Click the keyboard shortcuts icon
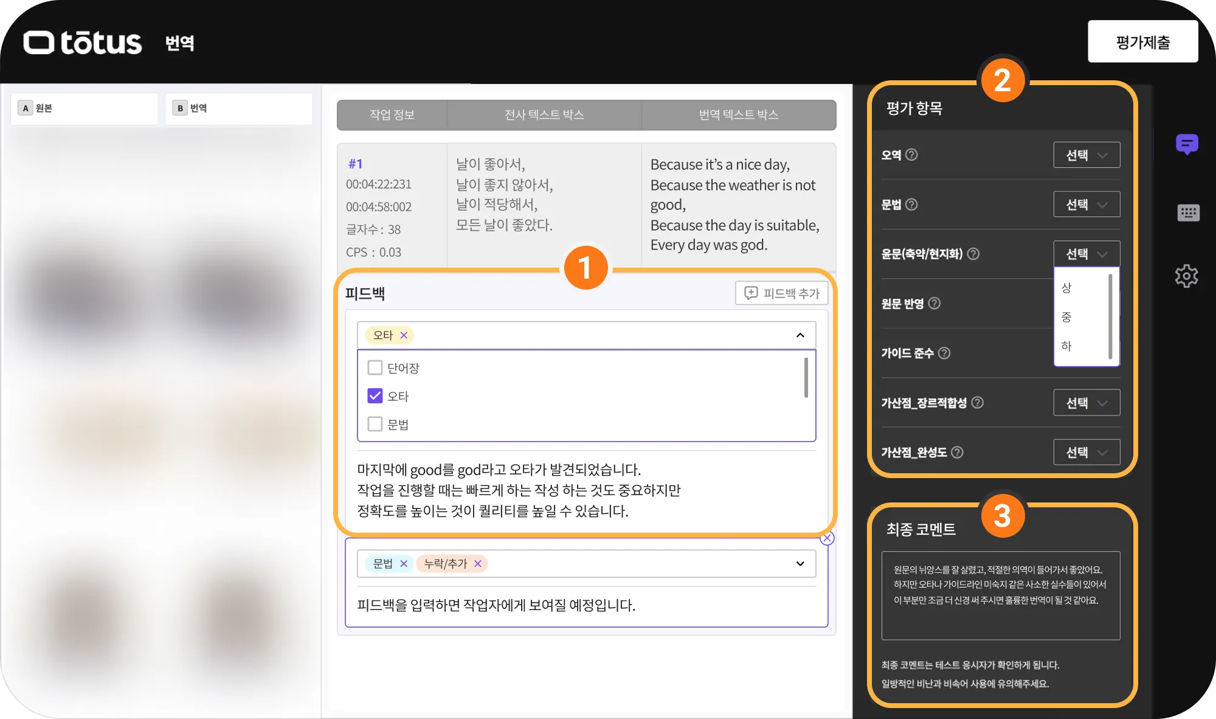Screen dimensions: 1216x719 click(1188, 213)
